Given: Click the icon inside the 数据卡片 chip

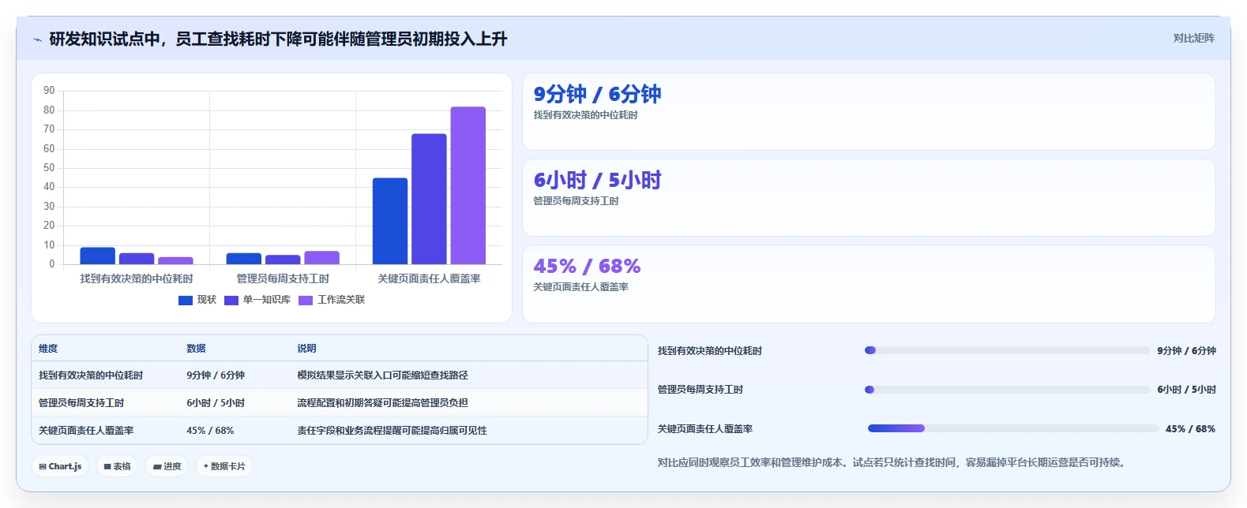Looking at the screenshot, I should point(206,466).
